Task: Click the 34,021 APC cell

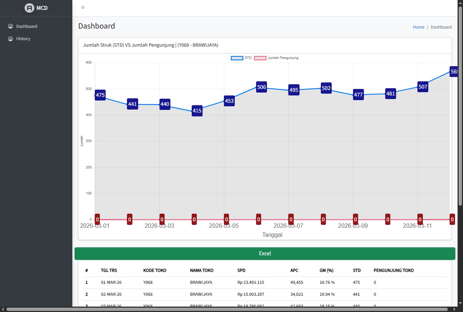Action: click(297, 294)
